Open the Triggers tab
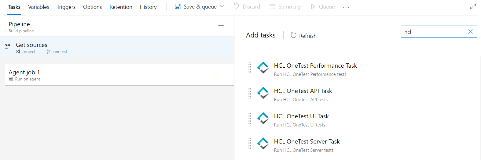Viewport: 481px width, 160px height. [66, 7]
